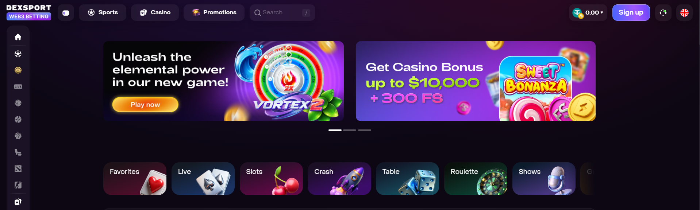Screen dimensions: 700x210
Task: Go to the Home sidebar icon
Action: click(x=18, y=37)
